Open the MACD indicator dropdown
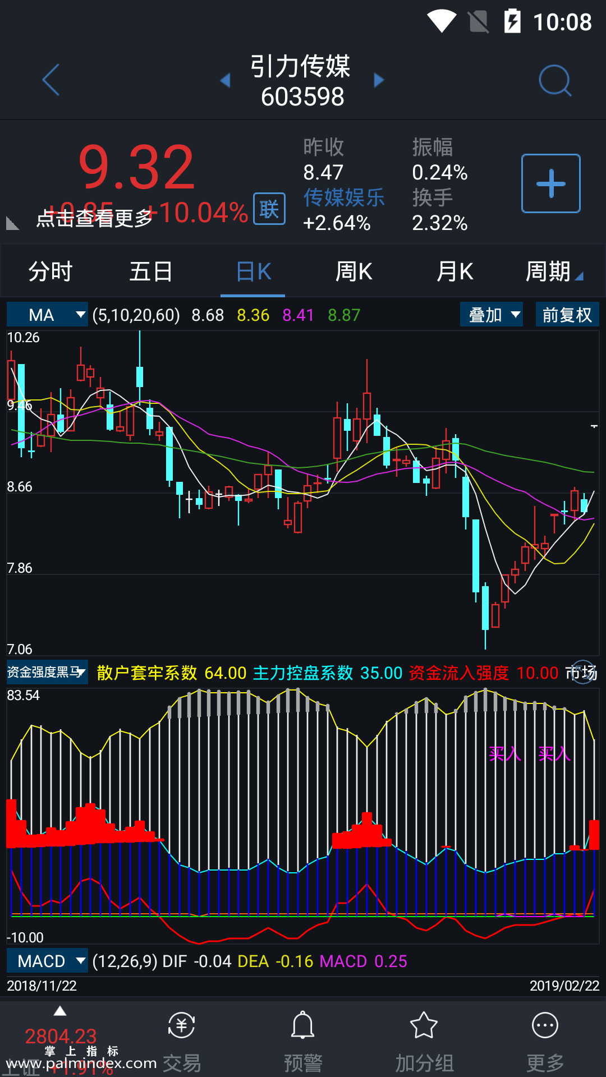 point(47,961)
